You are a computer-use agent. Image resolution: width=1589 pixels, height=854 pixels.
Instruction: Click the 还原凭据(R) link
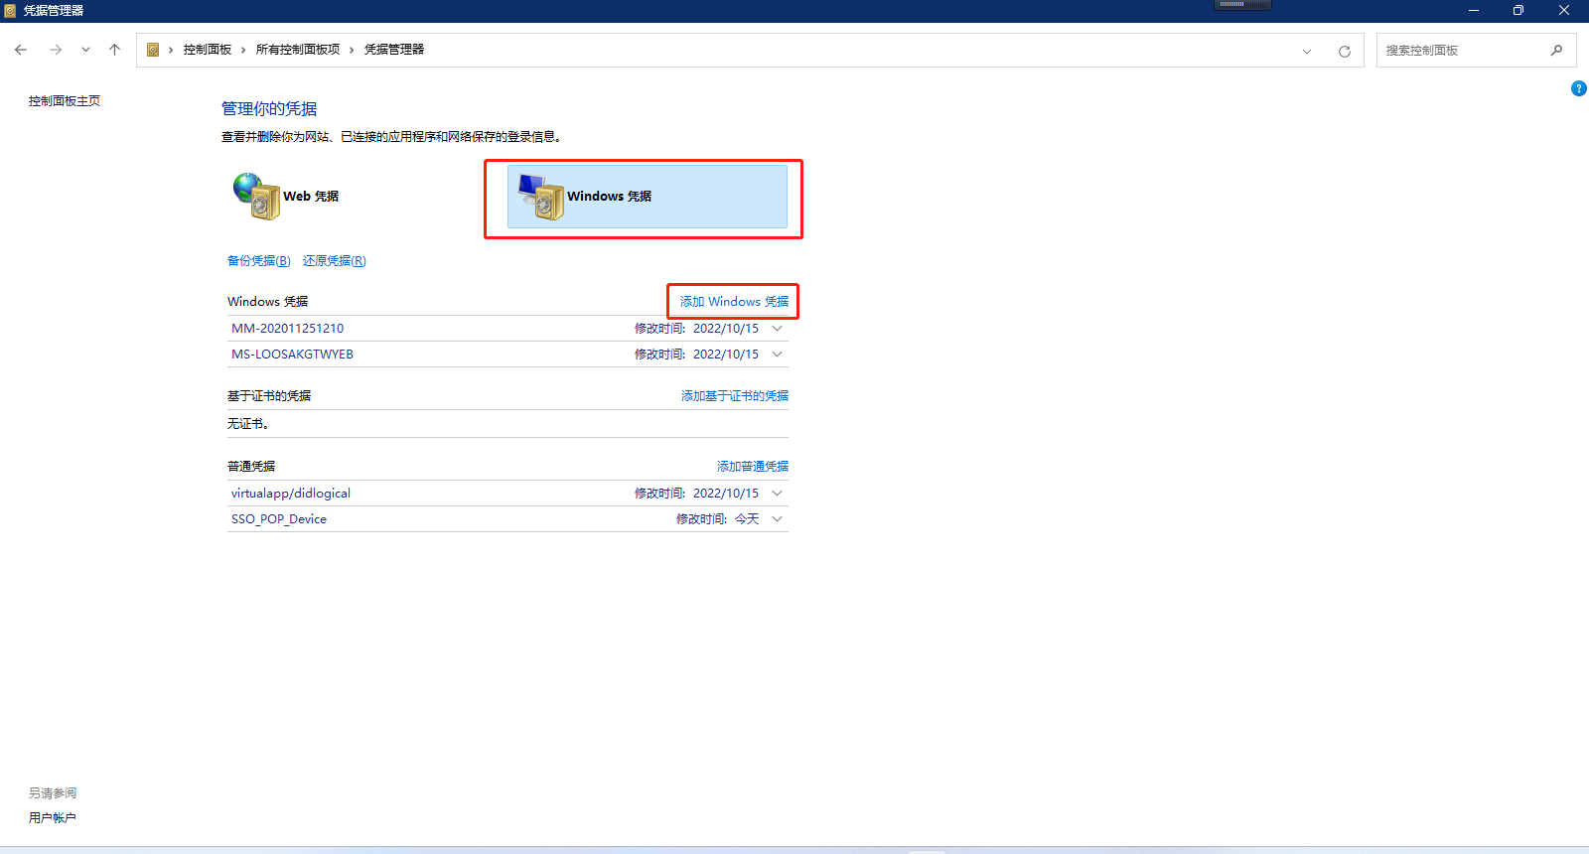pyautogui.click(x=335, y=261)
